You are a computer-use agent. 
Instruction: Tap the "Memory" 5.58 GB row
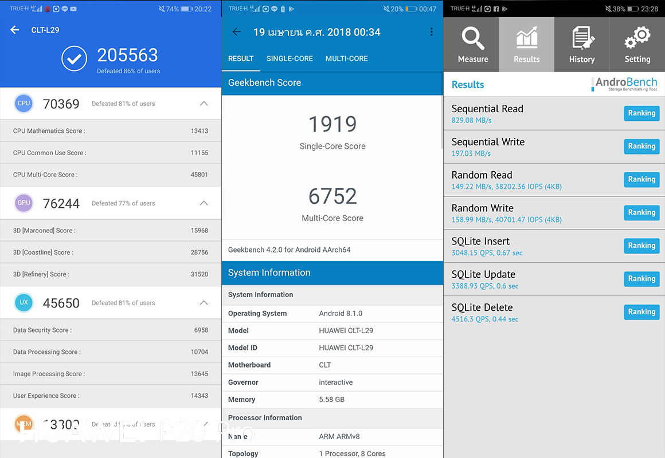pyautogui.click(x=332, y=400)
